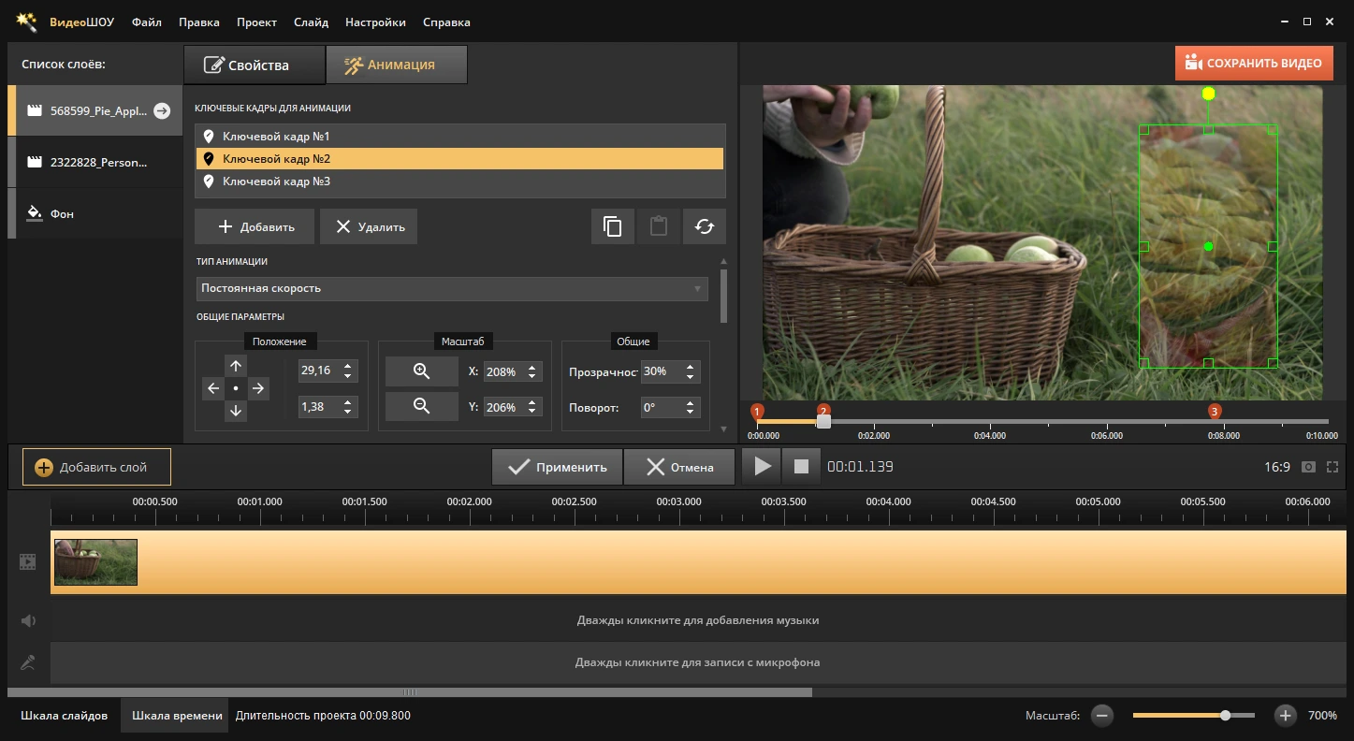The width and height of the screenshot is (1354, 741).
Task: Copy the keyframe with the copy icon
Action: click(613, 226)
